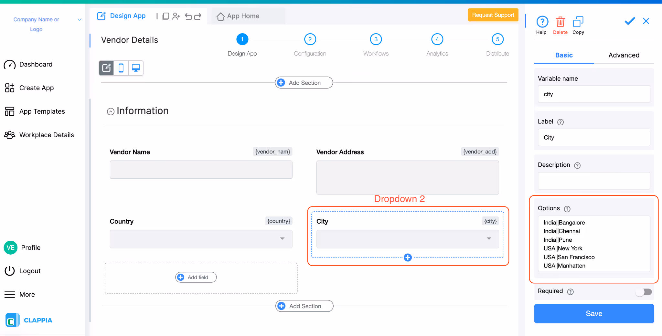The width and height of the screenshot is (662, 336).
Task: Click the Label input field
Action: pyautogui.click(x=594, y=137)
